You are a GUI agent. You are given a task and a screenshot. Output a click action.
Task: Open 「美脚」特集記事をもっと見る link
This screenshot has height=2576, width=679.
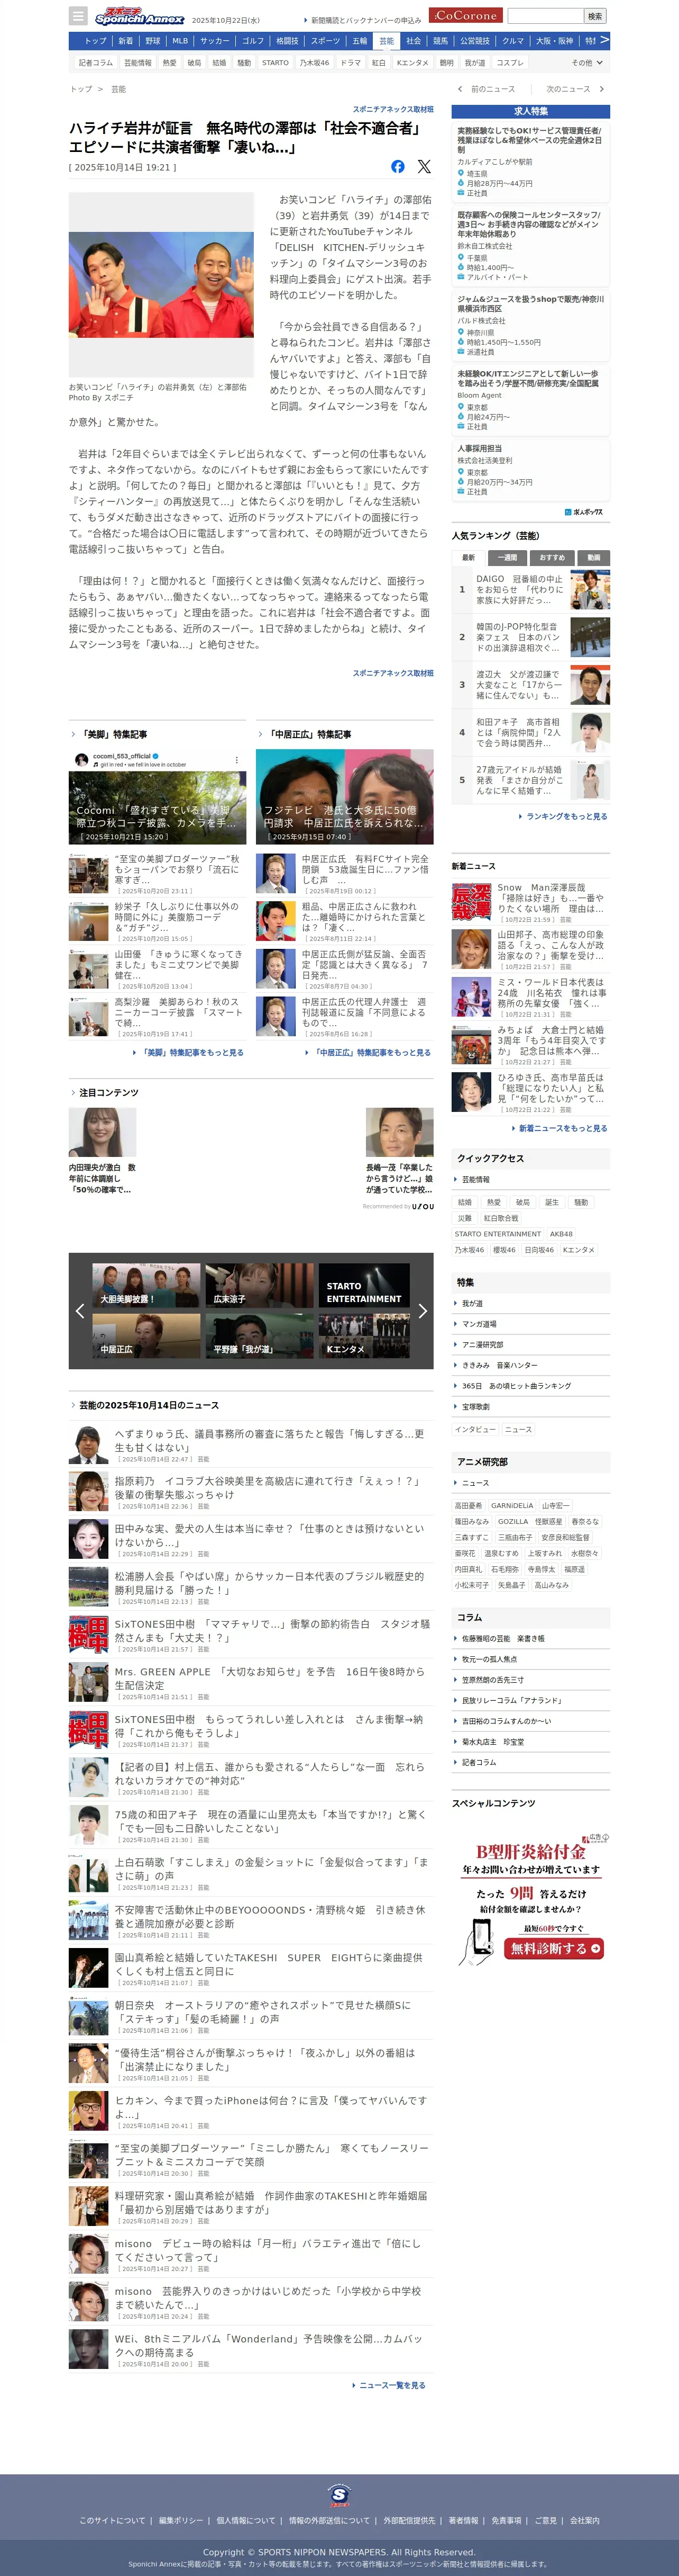pyautogui.click(x=189, y=1052)
